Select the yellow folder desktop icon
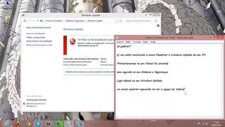Image resolution: width=225 pixels, height=127 pixels. 8,21
